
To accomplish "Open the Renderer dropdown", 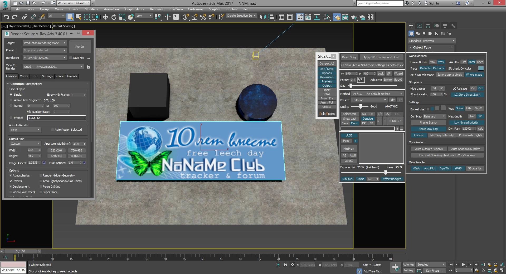I will 45,58.
